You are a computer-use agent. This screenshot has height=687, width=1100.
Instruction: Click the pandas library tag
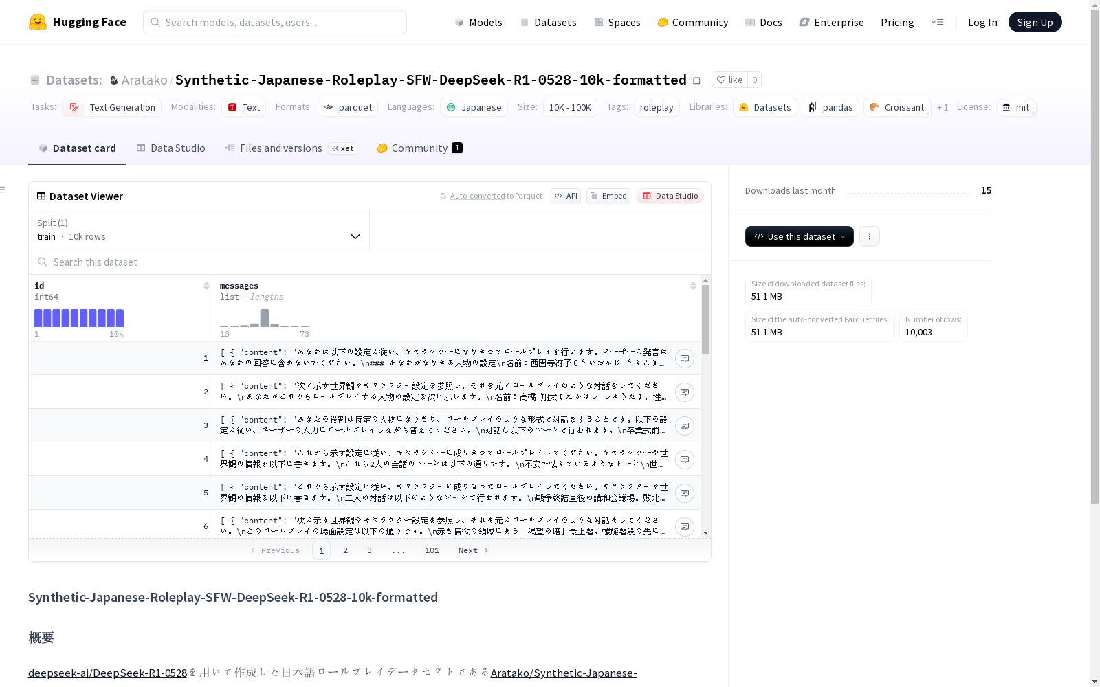coord(830,107)
